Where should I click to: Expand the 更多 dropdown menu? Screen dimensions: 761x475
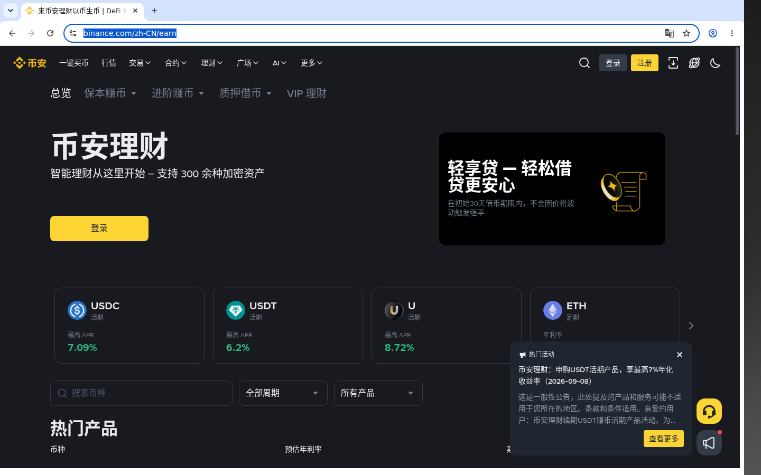(x=312, y=63)
